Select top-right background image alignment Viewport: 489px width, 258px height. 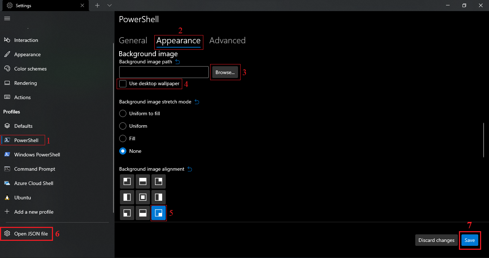(x=159, y=181)
